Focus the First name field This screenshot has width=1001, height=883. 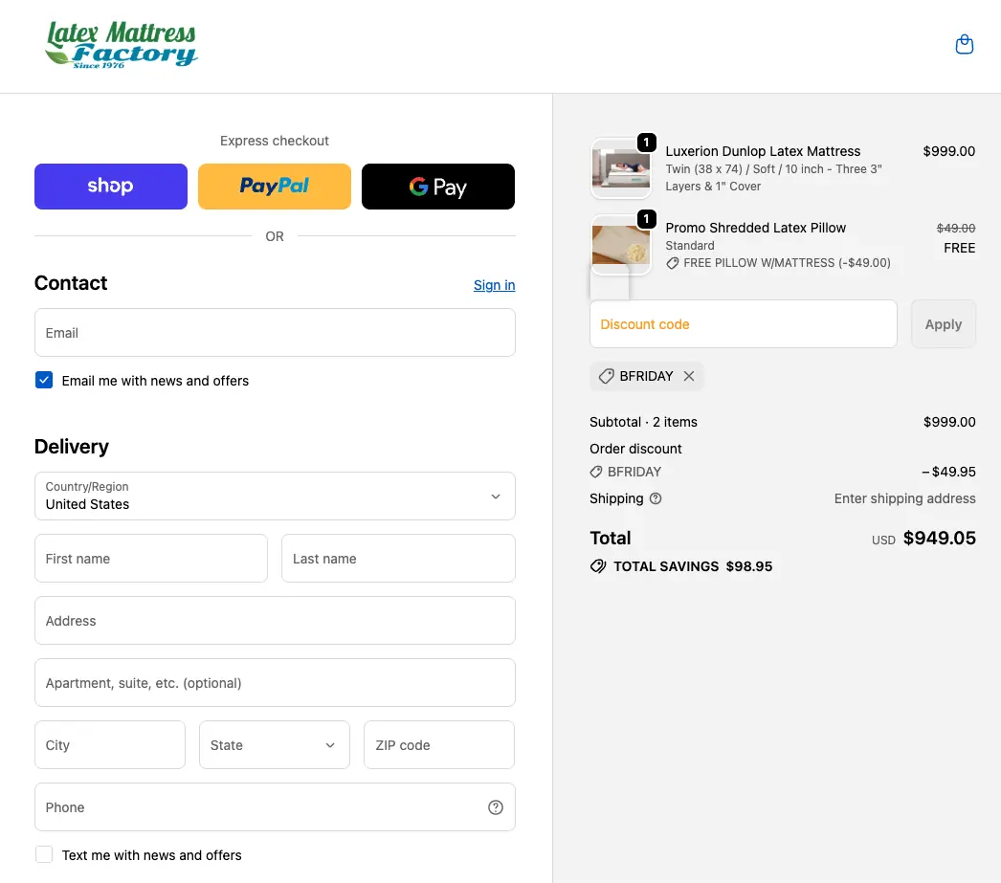pyautogui.click(x=151, y=559)
